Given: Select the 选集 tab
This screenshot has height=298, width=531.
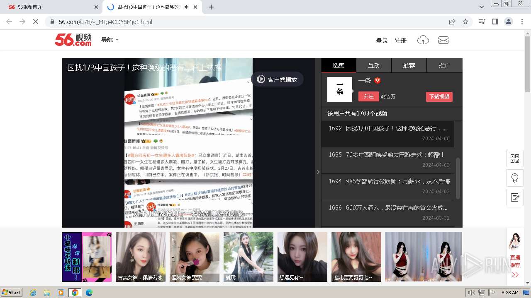Looking at the screenshot, I should pos(339,65).
